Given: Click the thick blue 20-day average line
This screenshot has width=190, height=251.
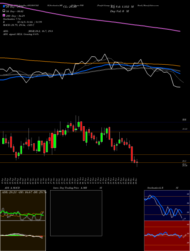Looking at the screenshot, I should 90,69.
